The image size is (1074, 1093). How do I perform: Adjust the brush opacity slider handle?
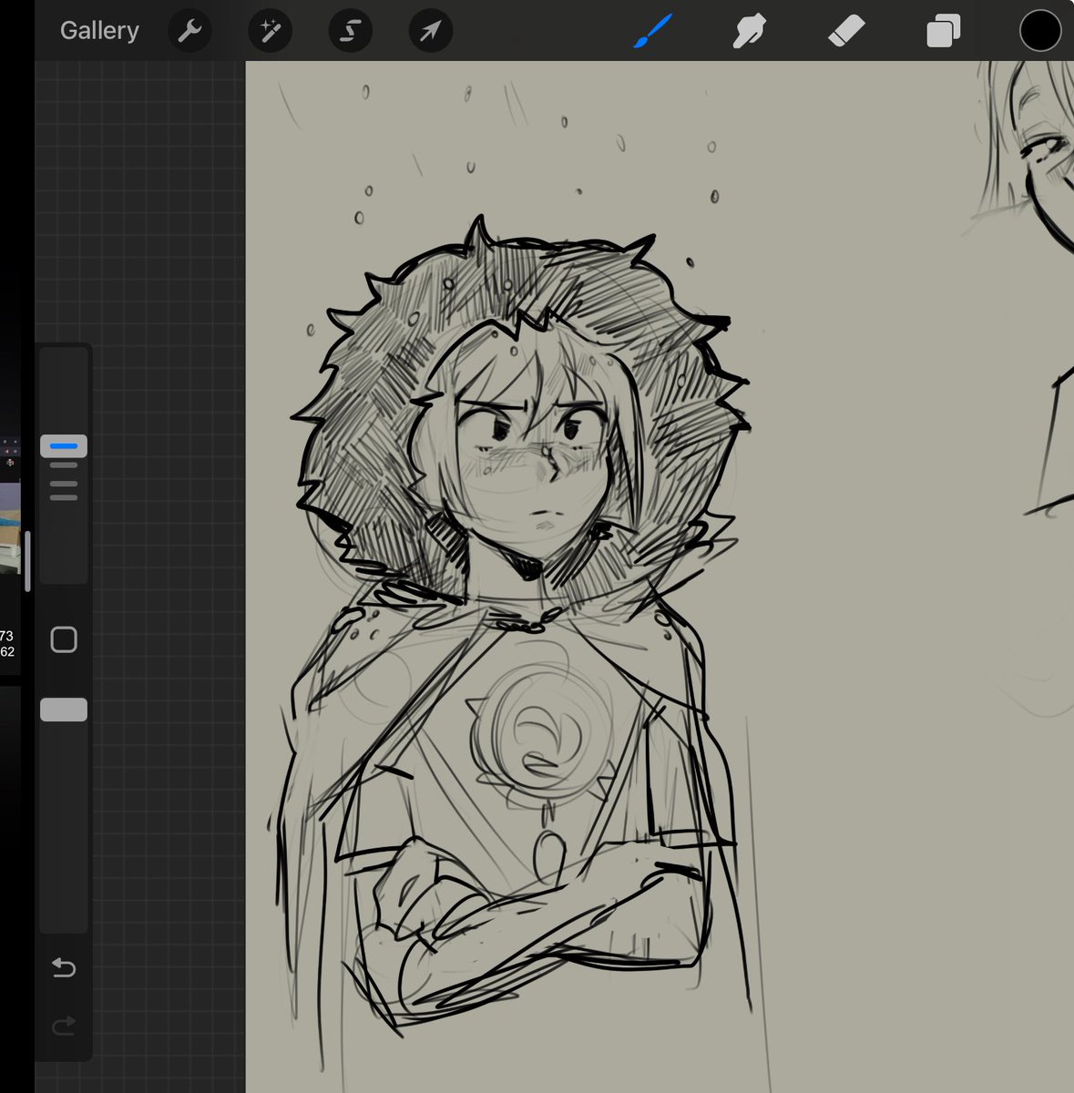pyautogui.click(x=64, y=710)
